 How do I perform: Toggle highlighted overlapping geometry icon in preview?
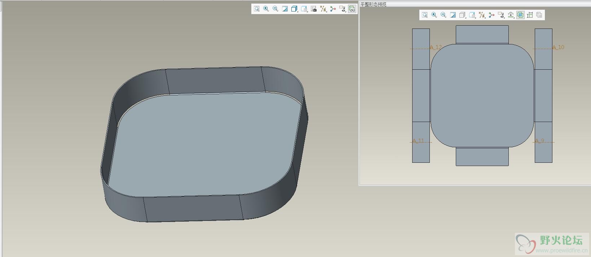(520, 15)
